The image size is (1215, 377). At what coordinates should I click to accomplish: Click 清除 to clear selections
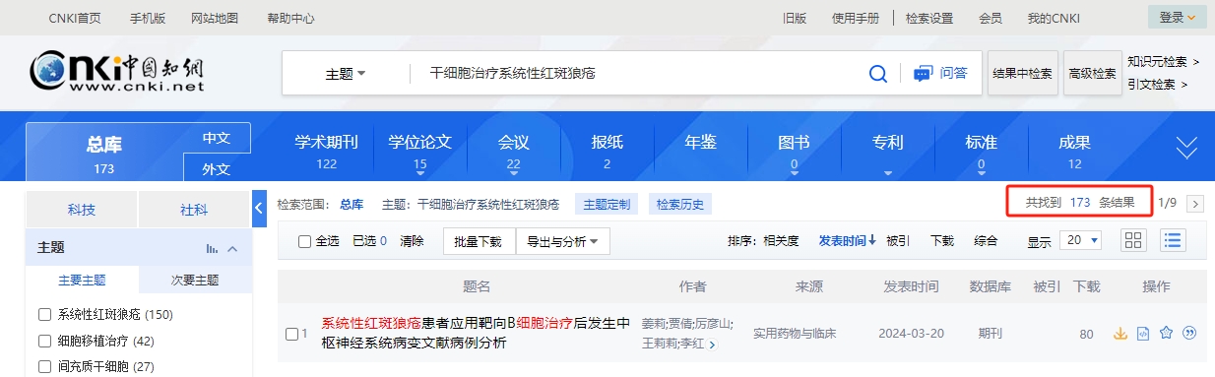pyautogui.click(x=412, y=241)
